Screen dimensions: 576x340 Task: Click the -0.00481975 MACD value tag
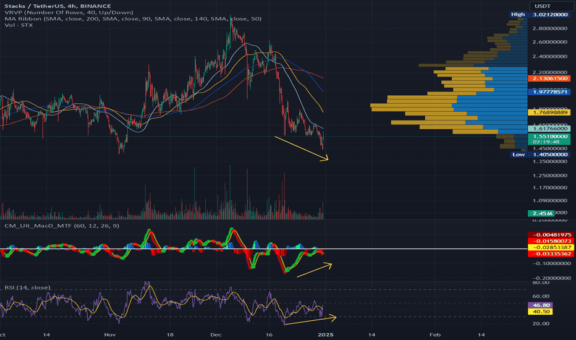(550, 235)
